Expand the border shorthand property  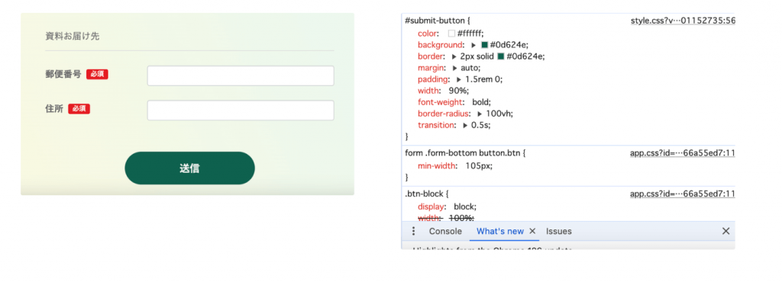tap(454, 56)
